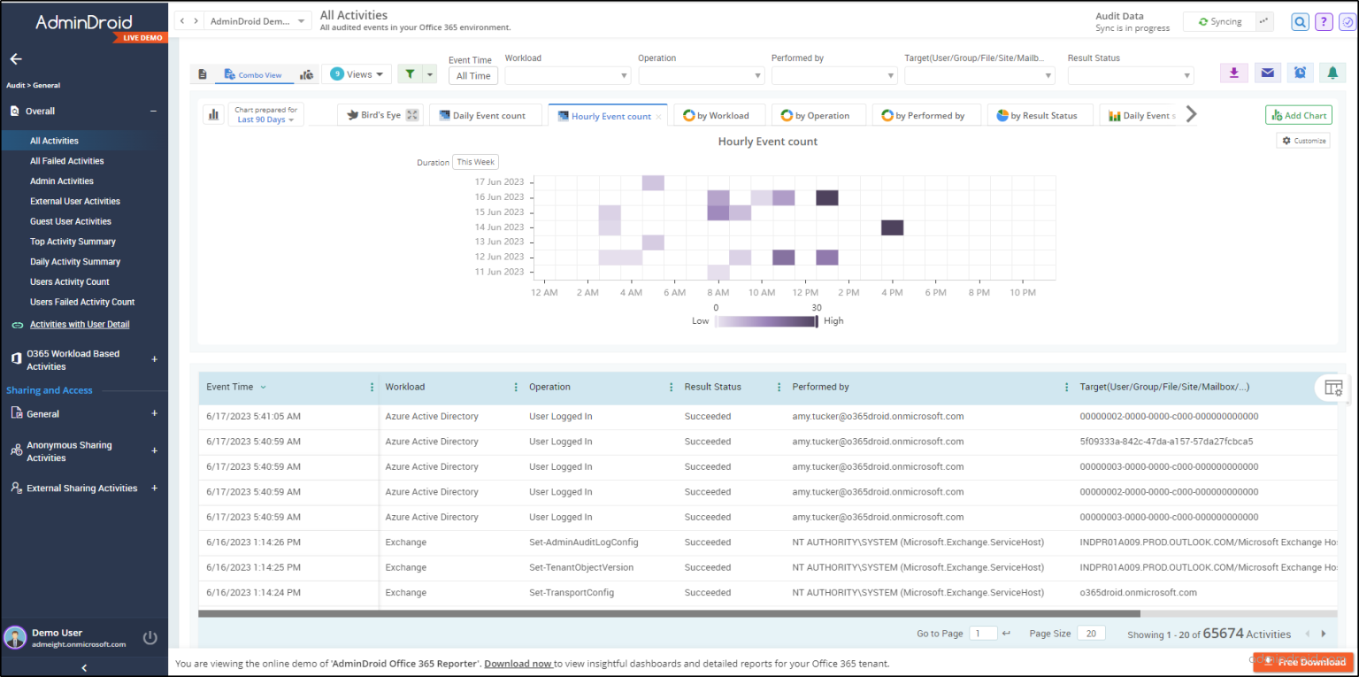Click the search magnifier icon
Screen dimensions: 1359x677
click(1299, 21)
